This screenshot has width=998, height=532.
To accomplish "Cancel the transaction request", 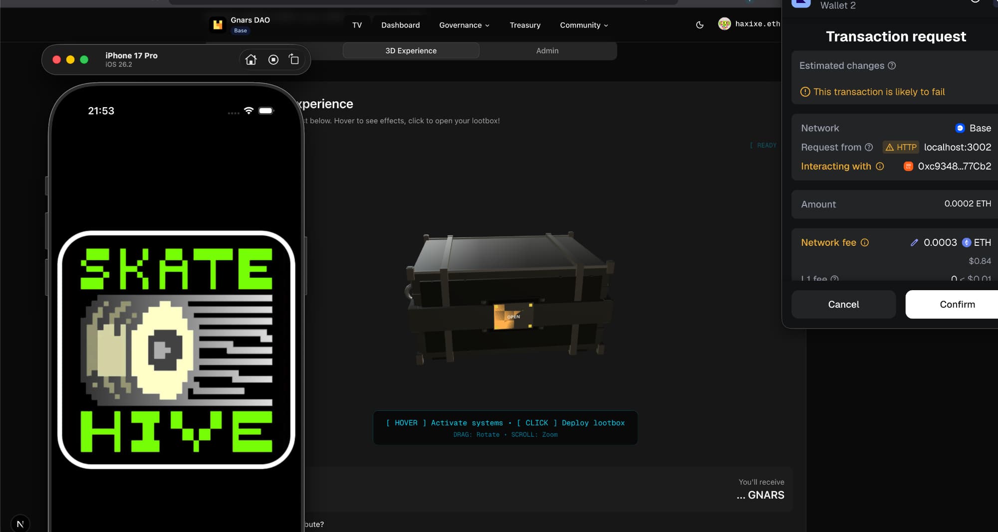I will 843,305.
